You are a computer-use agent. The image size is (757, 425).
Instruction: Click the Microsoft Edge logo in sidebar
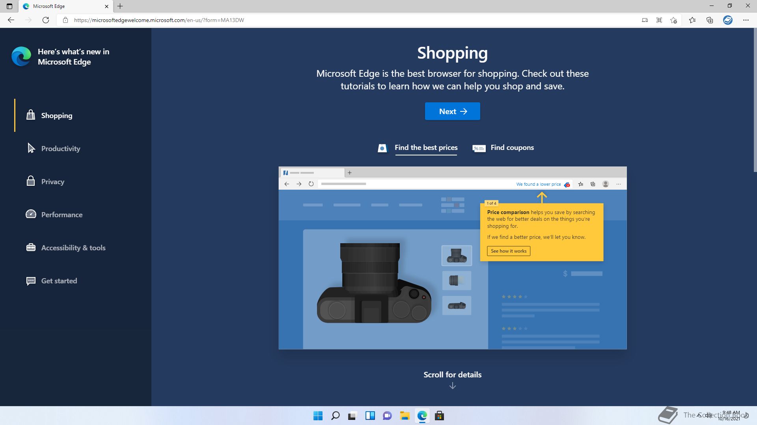coord(21,57)
